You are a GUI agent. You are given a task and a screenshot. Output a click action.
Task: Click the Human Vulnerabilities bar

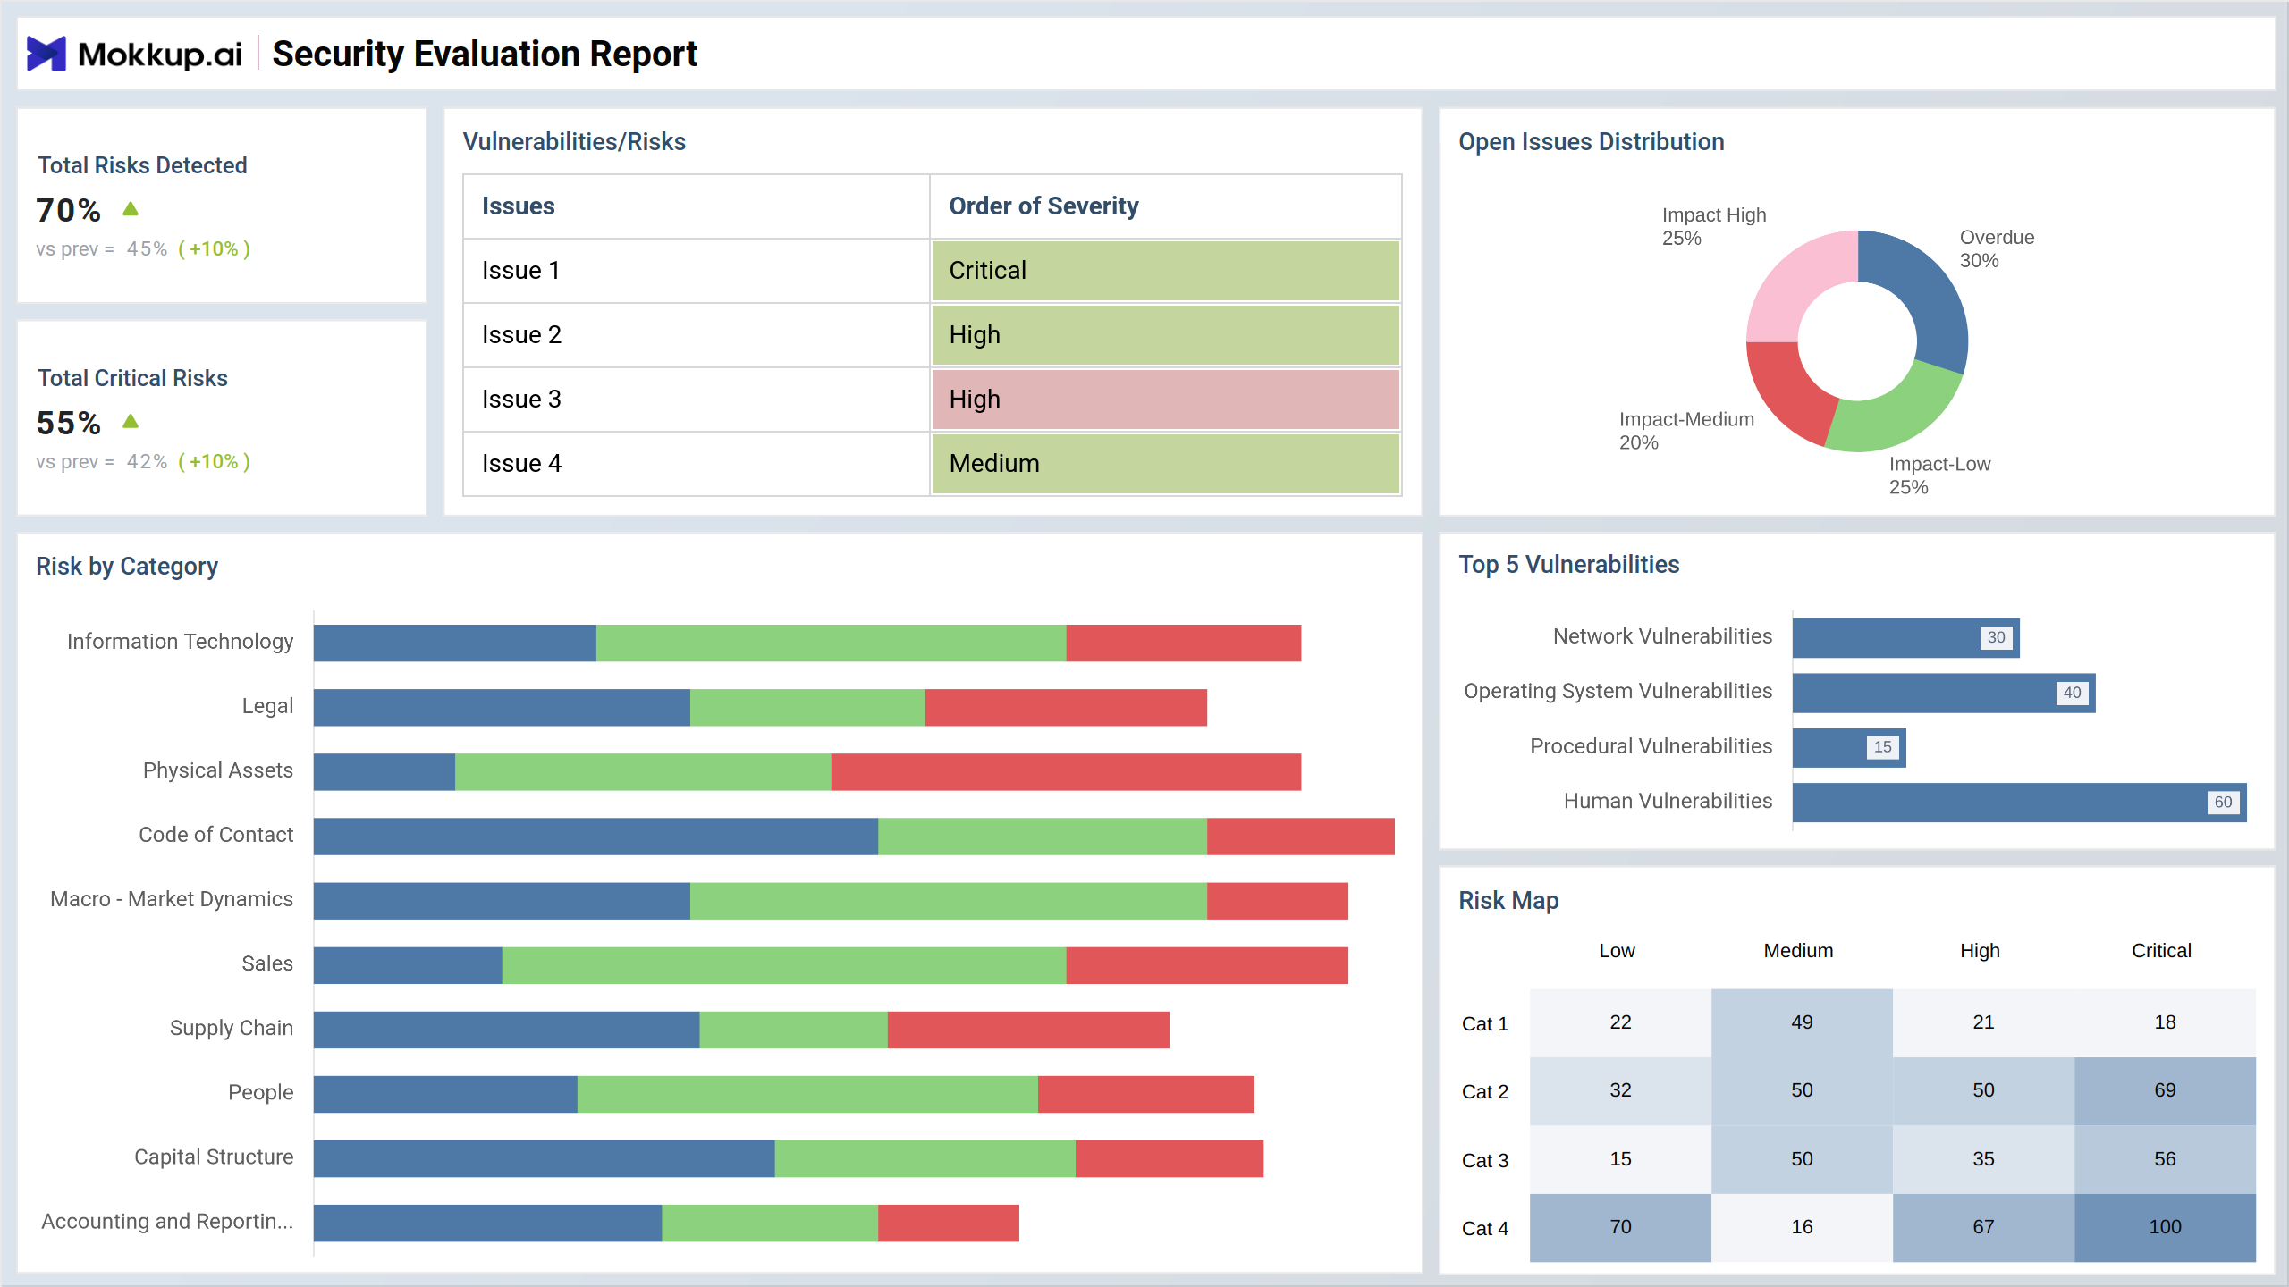point(2019,803)
